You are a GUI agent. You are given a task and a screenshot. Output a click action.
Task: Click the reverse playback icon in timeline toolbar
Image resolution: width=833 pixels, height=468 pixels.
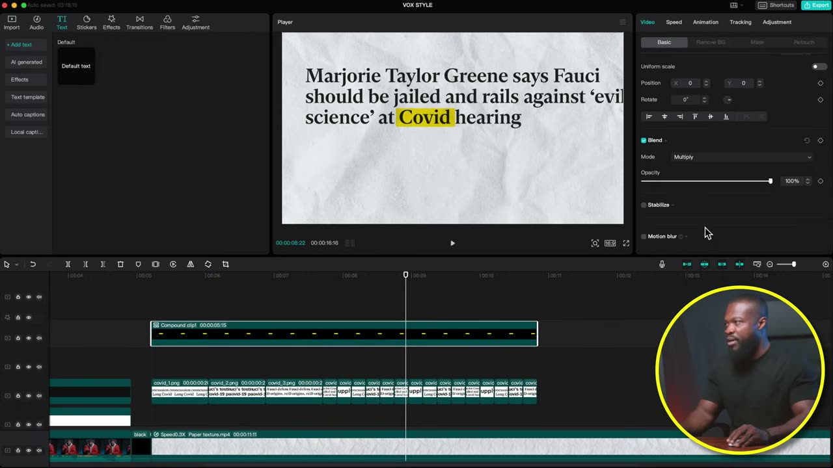pyautogui.click(x=173, y=265)
